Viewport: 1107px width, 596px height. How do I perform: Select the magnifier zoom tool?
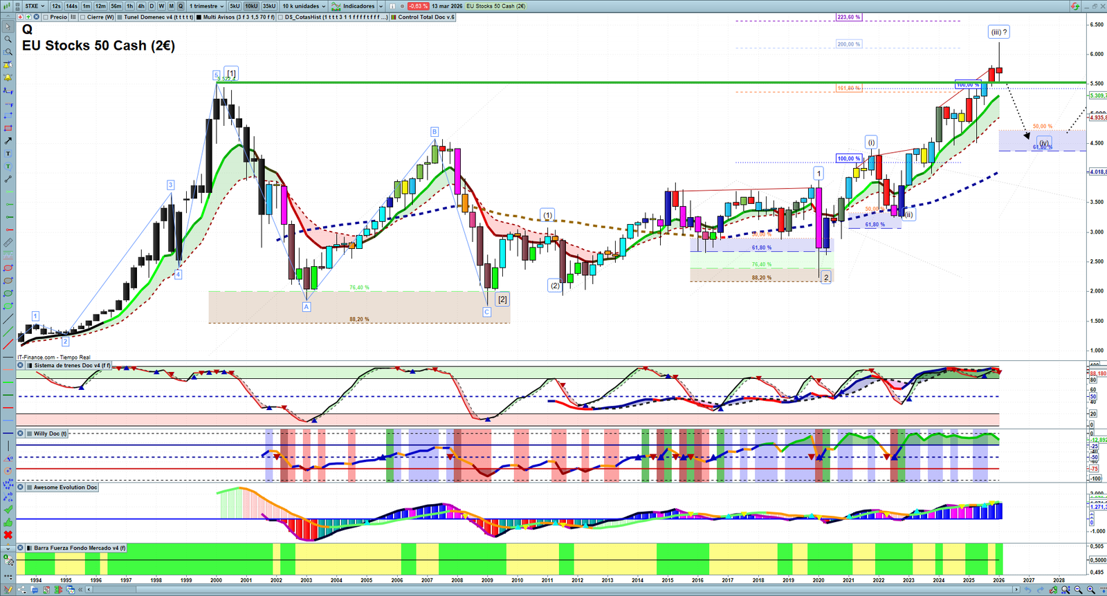click(x=8, y=39)
